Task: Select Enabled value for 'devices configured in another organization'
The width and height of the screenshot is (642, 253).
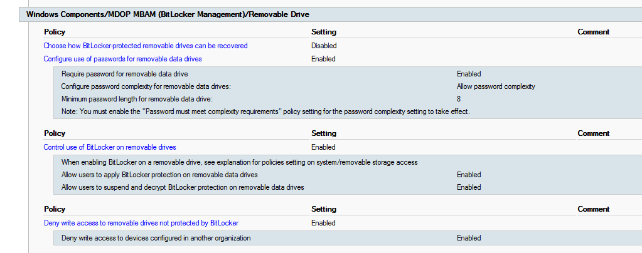Action: tap(469, 238)
